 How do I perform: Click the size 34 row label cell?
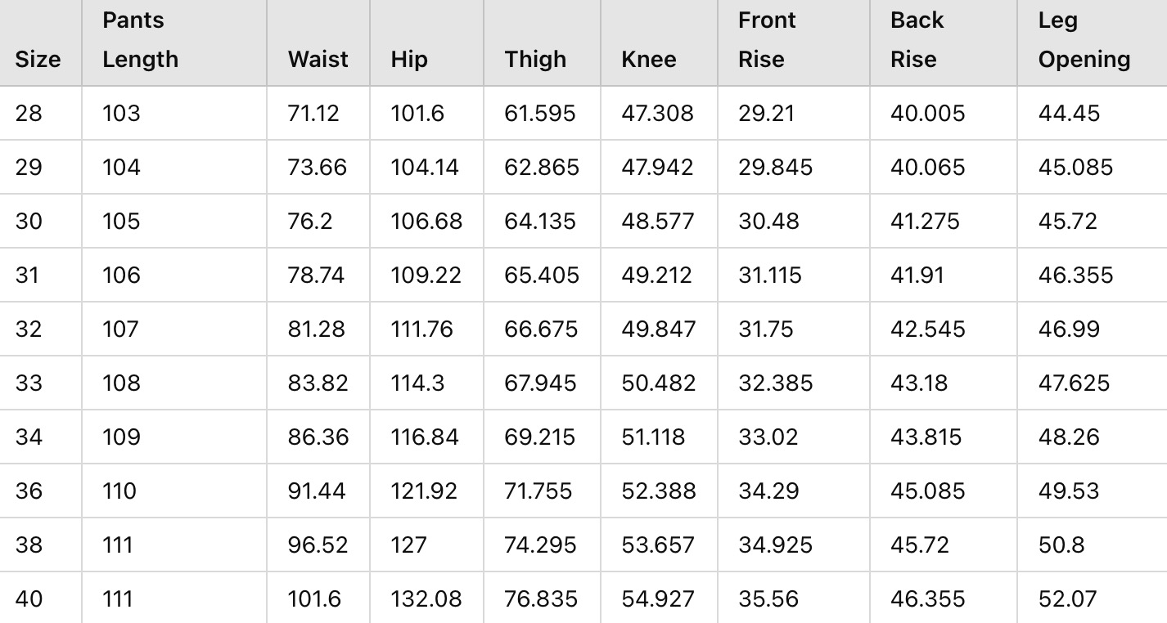click(29, 437)
